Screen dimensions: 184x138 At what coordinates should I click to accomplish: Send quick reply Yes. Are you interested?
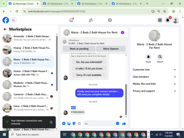pyautogui.click(x=89, y=62)
